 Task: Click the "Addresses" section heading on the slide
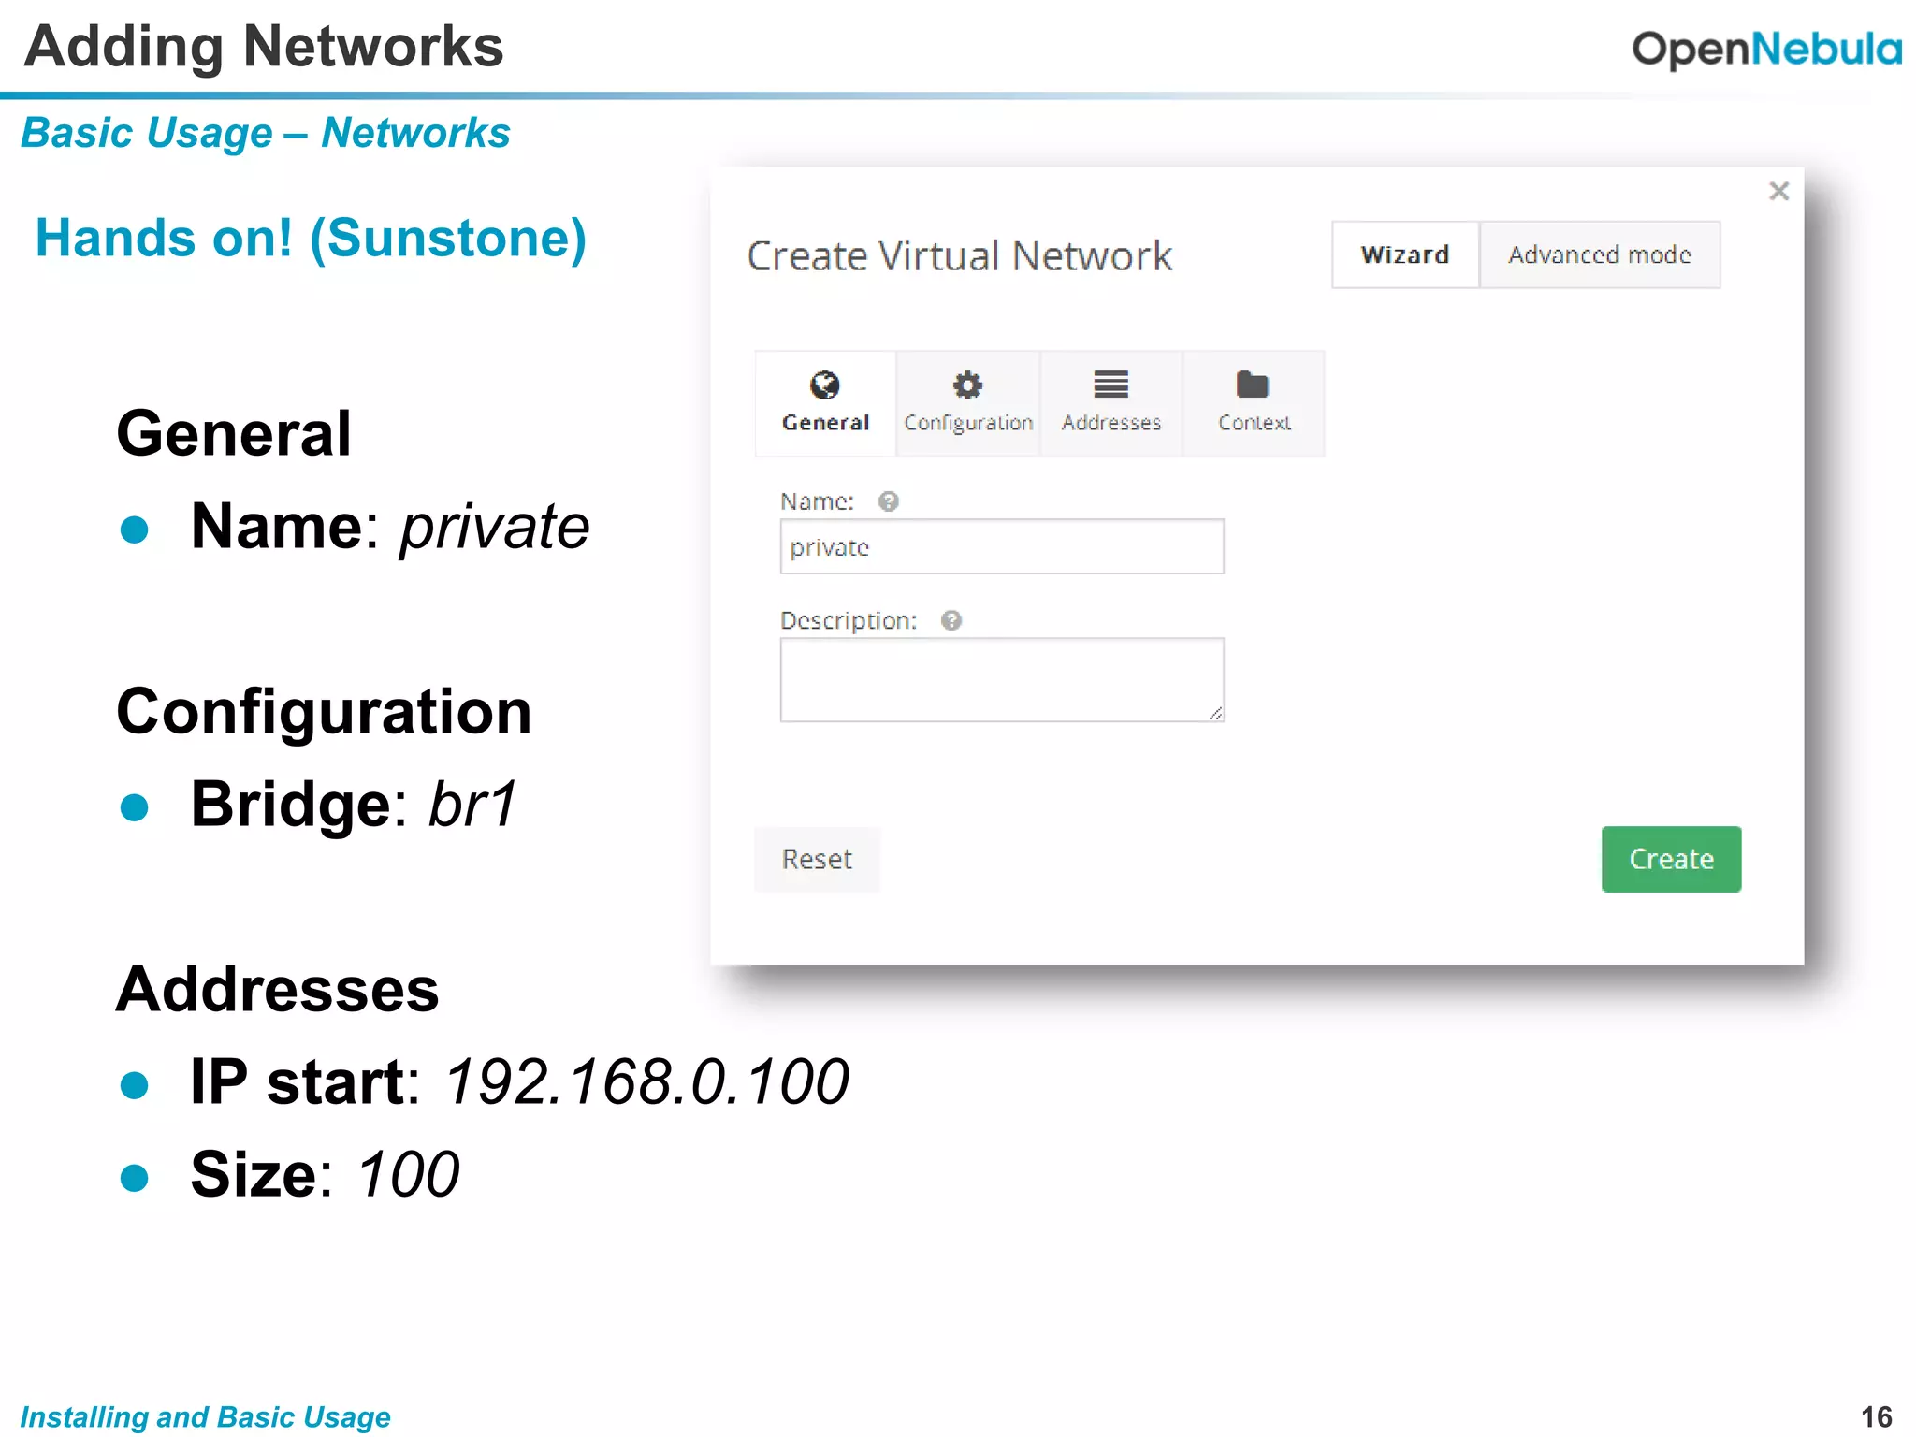pos(277,989)
